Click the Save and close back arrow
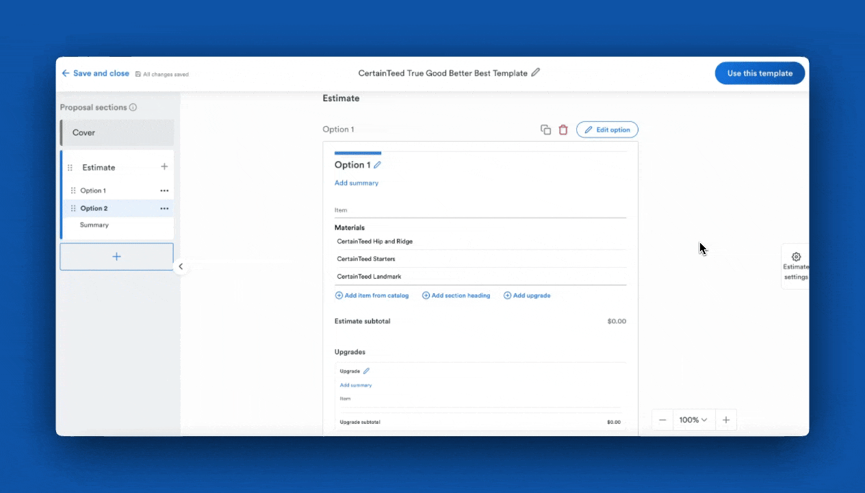 (x=66, y=73)
